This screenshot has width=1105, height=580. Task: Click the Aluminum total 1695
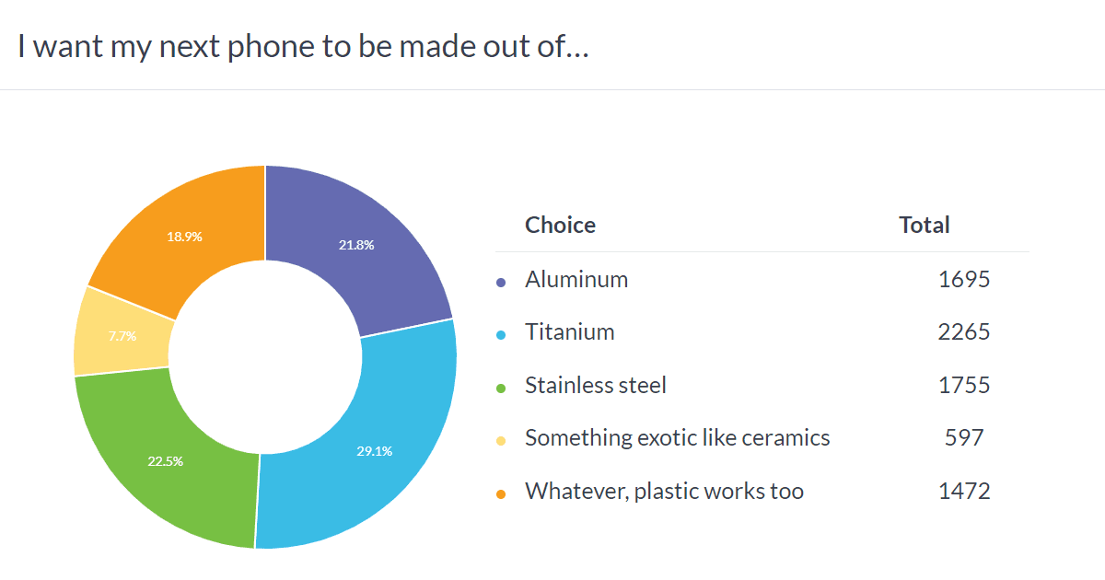[x=963, y=280]
